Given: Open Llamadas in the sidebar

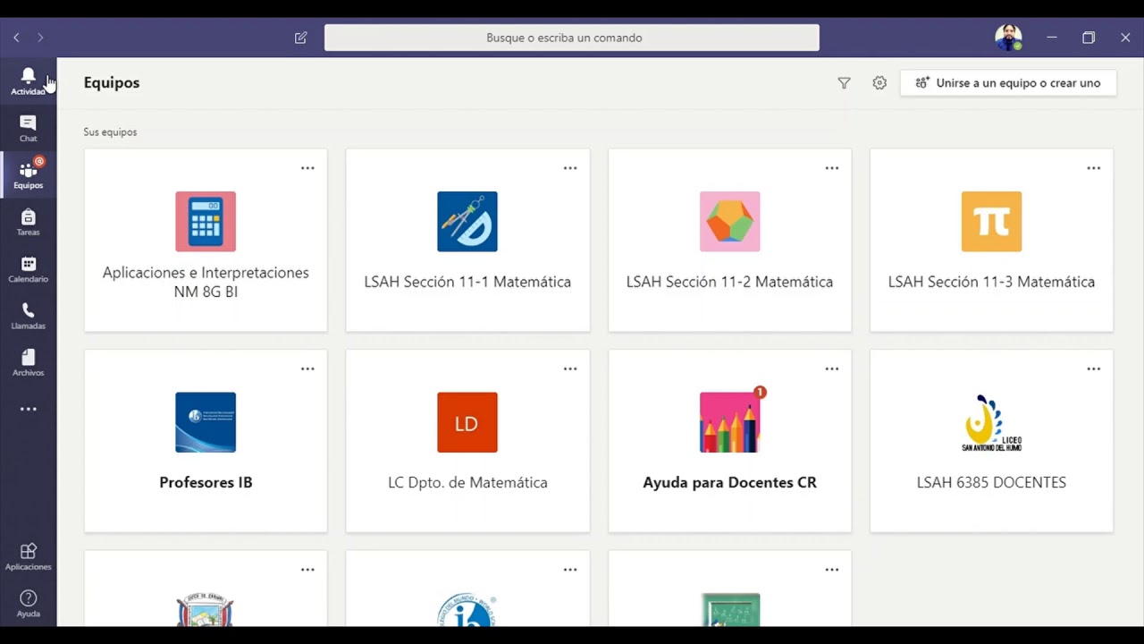Looking at the screenshot, I should click(28, 316).
